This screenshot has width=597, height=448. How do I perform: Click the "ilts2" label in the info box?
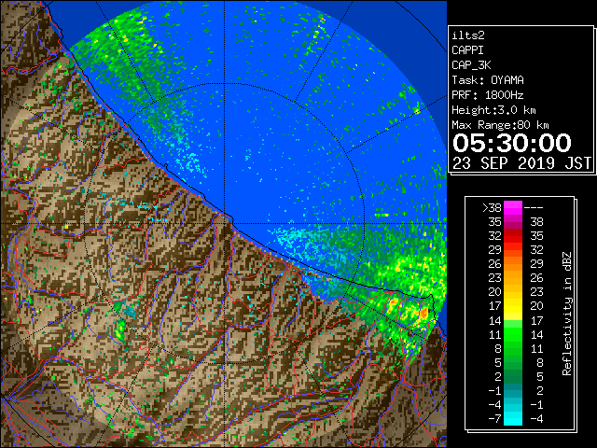pyautogui.click(x=468, y=35)
